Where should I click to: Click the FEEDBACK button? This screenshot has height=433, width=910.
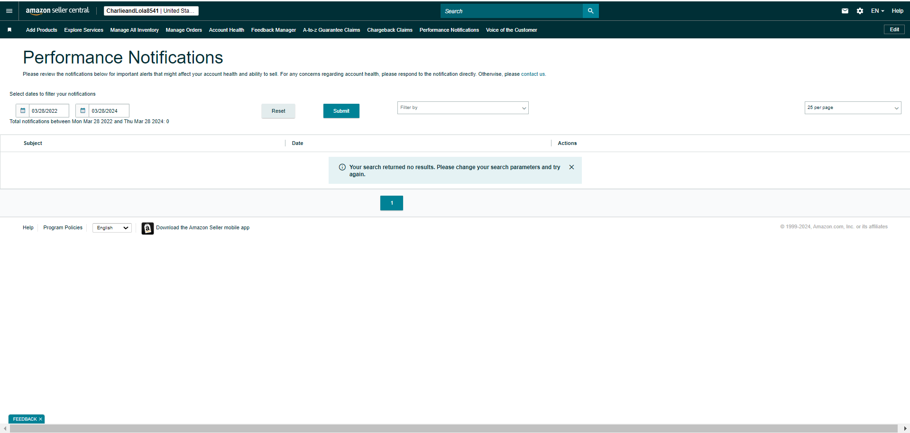pos(25,419)
